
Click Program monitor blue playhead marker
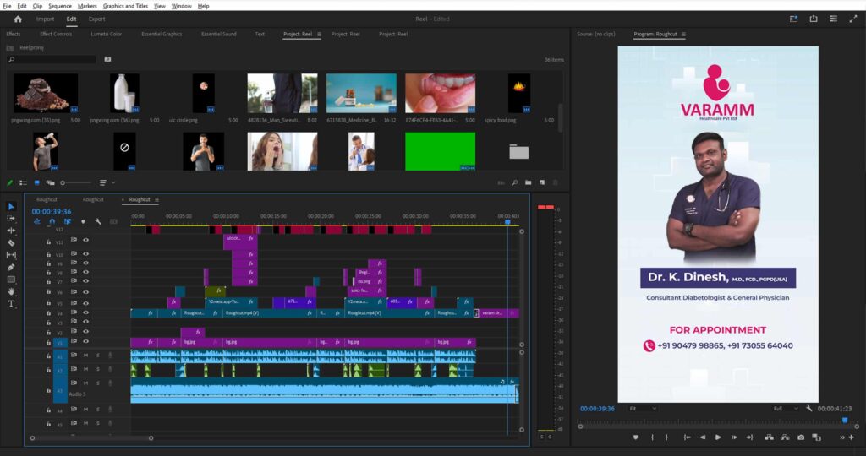[845, 421]
